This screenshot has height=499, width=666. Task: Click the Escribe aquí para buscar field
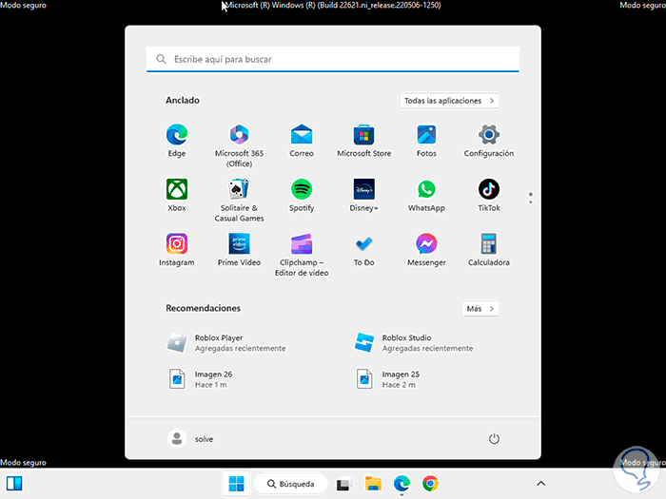point(333,59)
